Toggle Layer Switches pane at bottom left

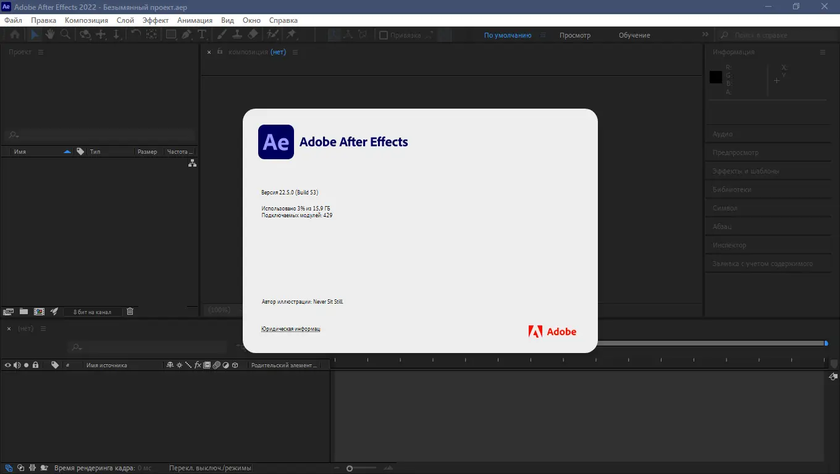pos(9,468)
